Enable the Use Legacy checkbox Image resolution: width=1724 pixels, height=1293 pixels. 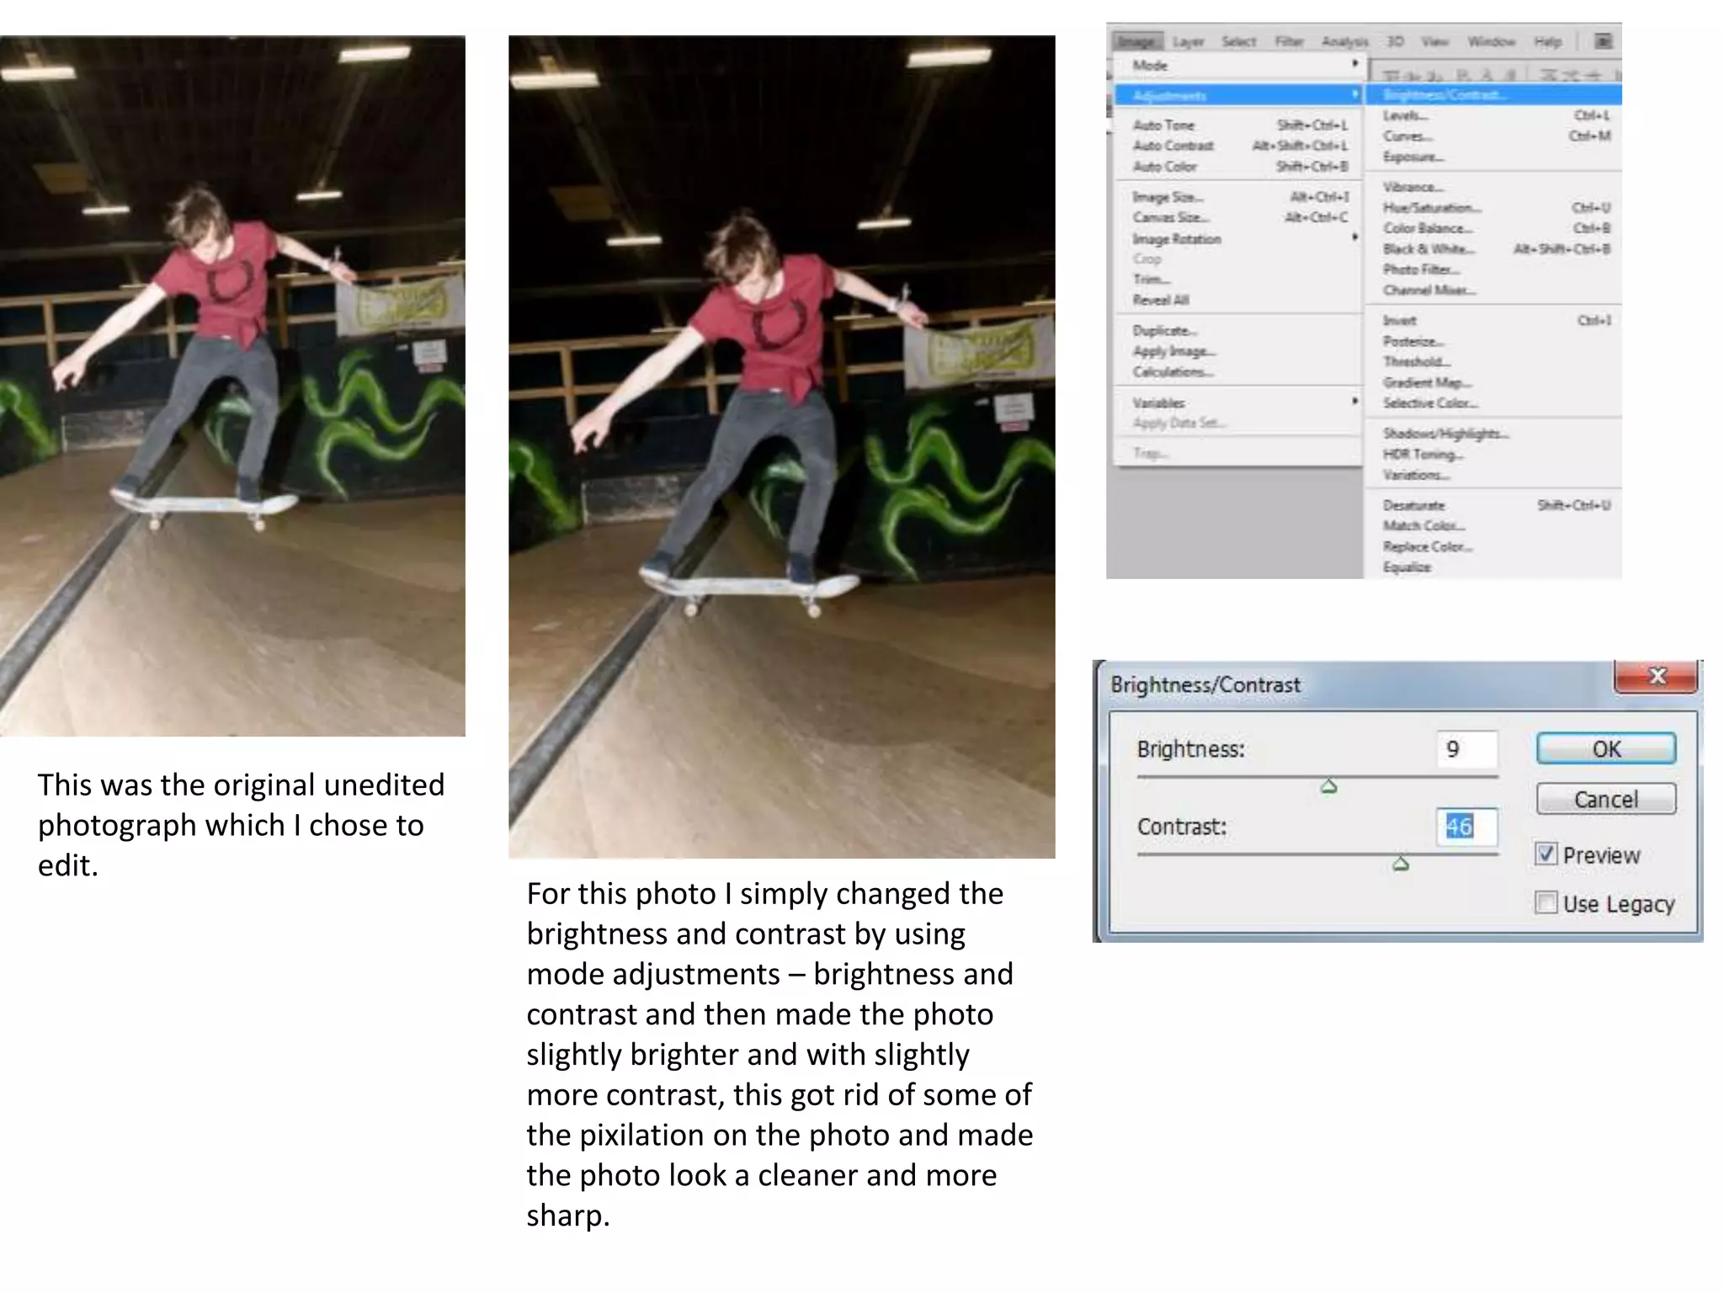click(x=1546, y=903)
